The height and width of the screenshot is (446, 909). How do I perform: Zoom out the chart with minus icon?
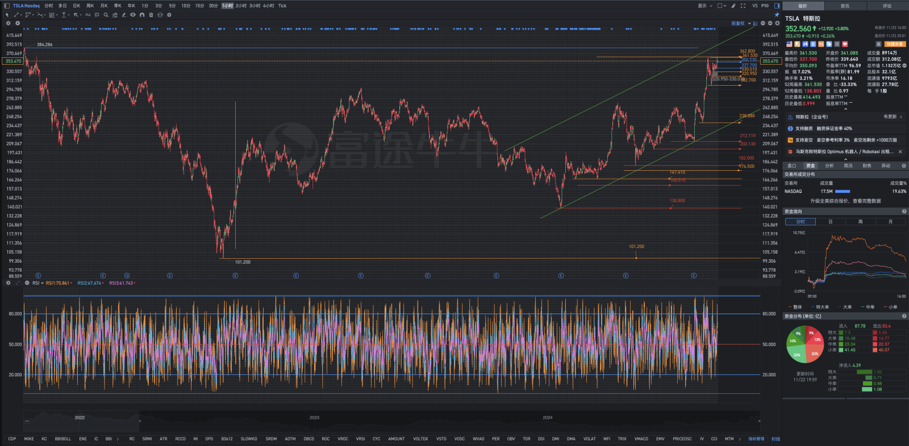point(770,23)
